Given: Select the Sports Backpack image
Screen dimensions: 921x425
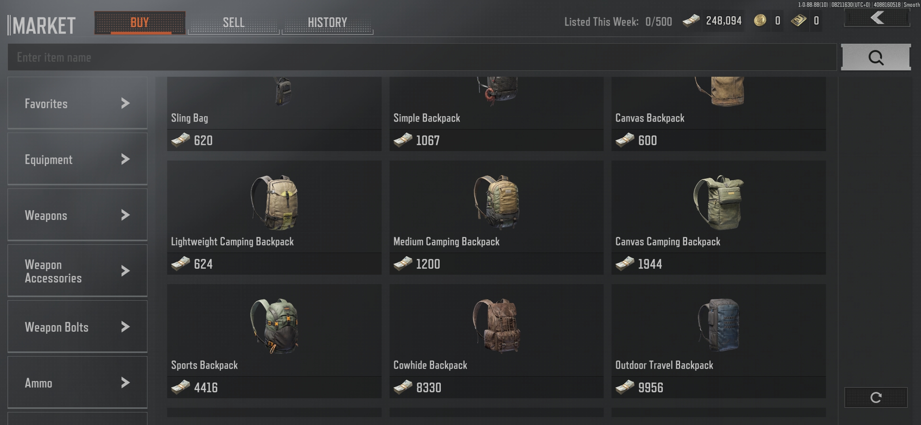Looking at the screenshot, I should pyautogui.click(x=274, y=326).
